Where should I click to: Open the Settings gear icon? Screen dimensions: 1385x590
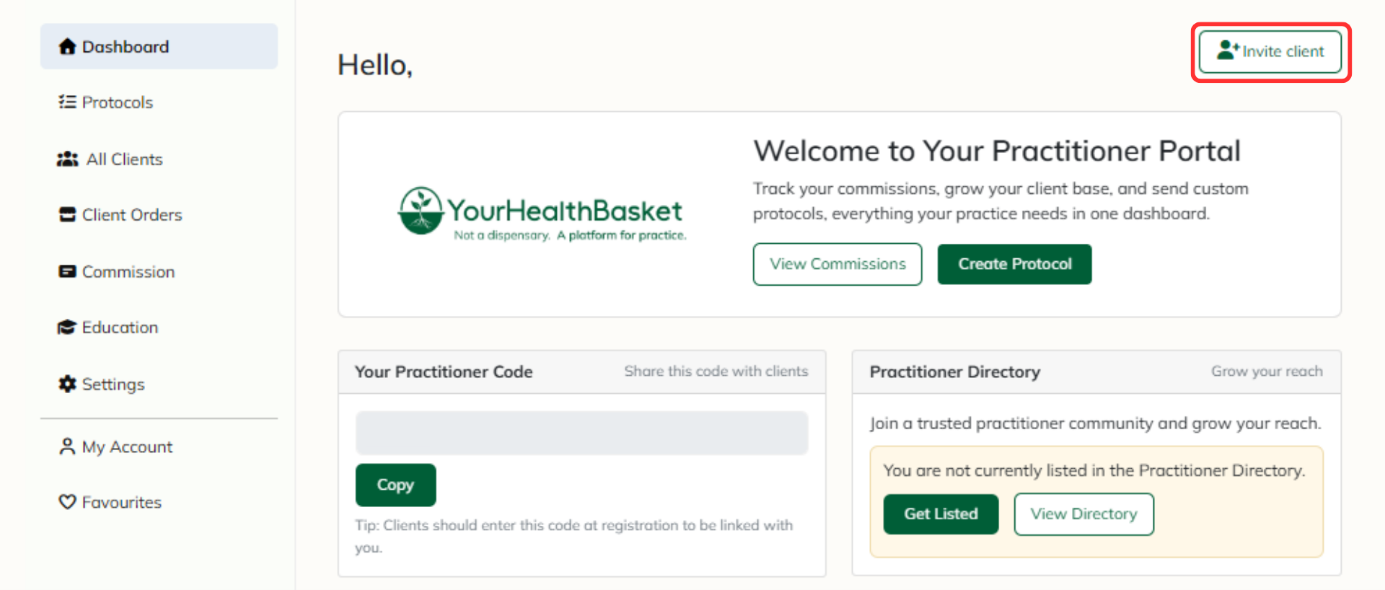pos(67,384)
